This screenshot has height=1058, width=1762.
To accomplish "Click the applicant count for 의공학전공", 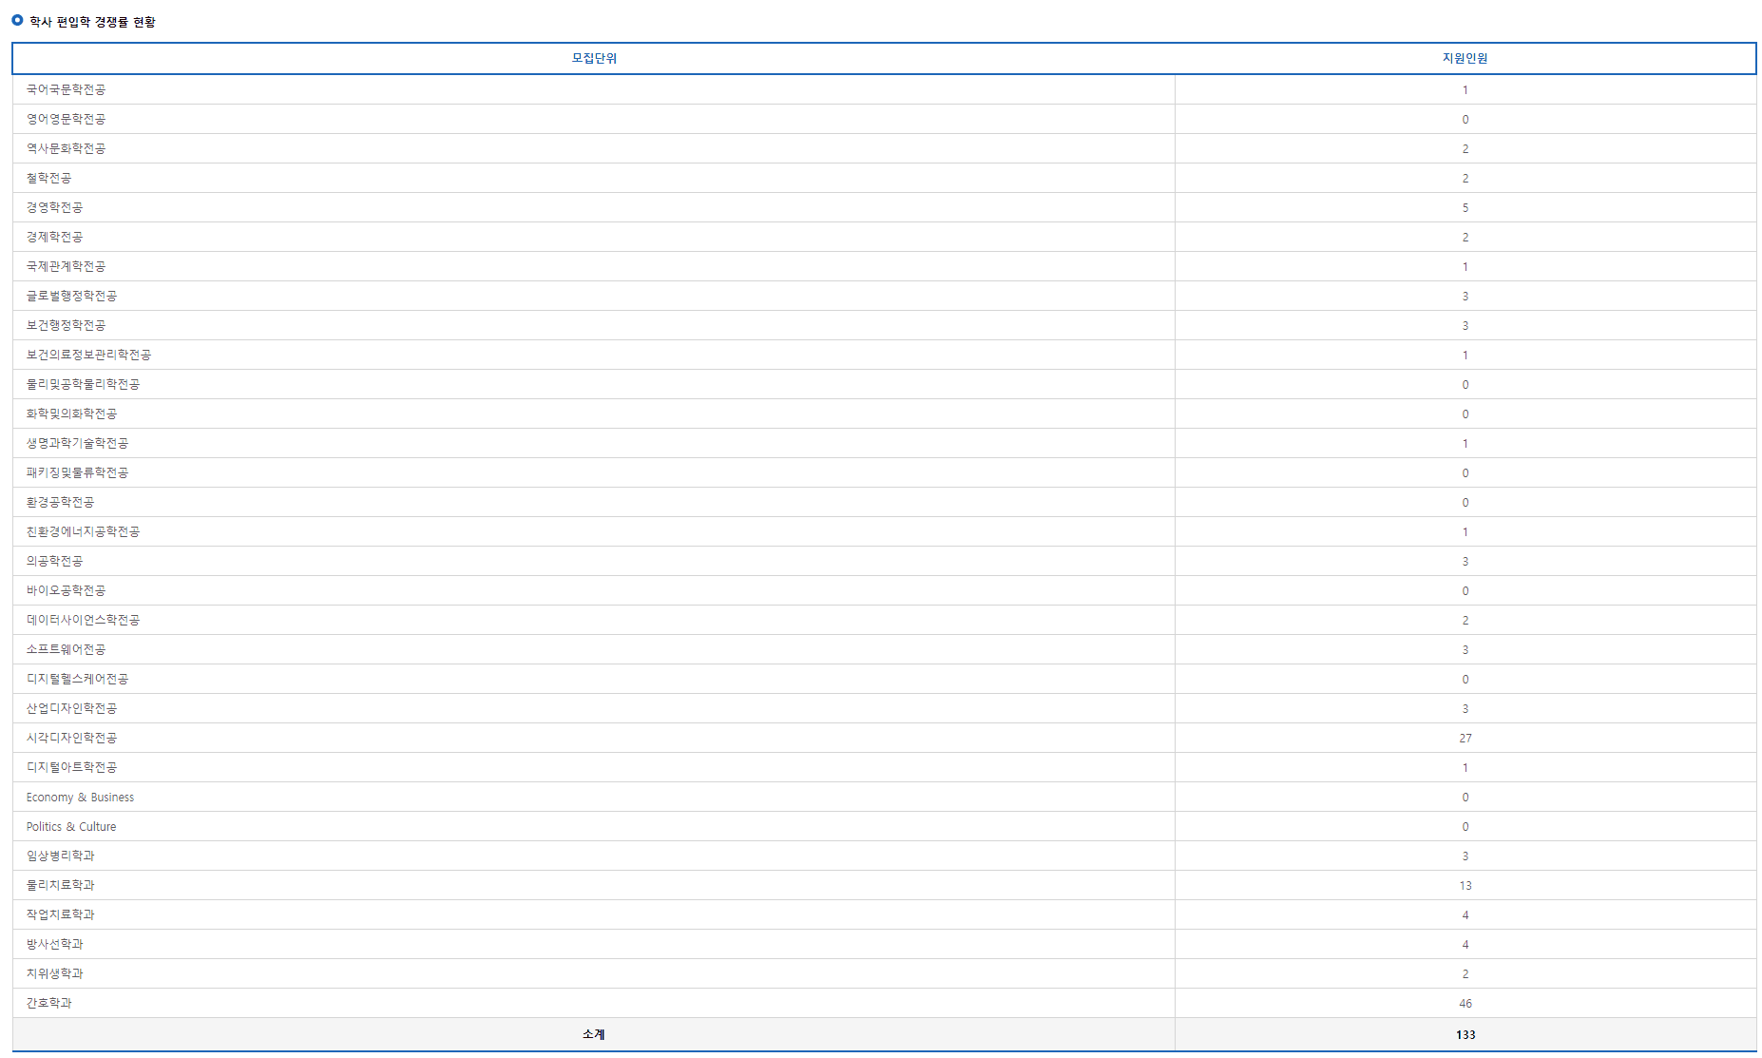I will 1465,562.
